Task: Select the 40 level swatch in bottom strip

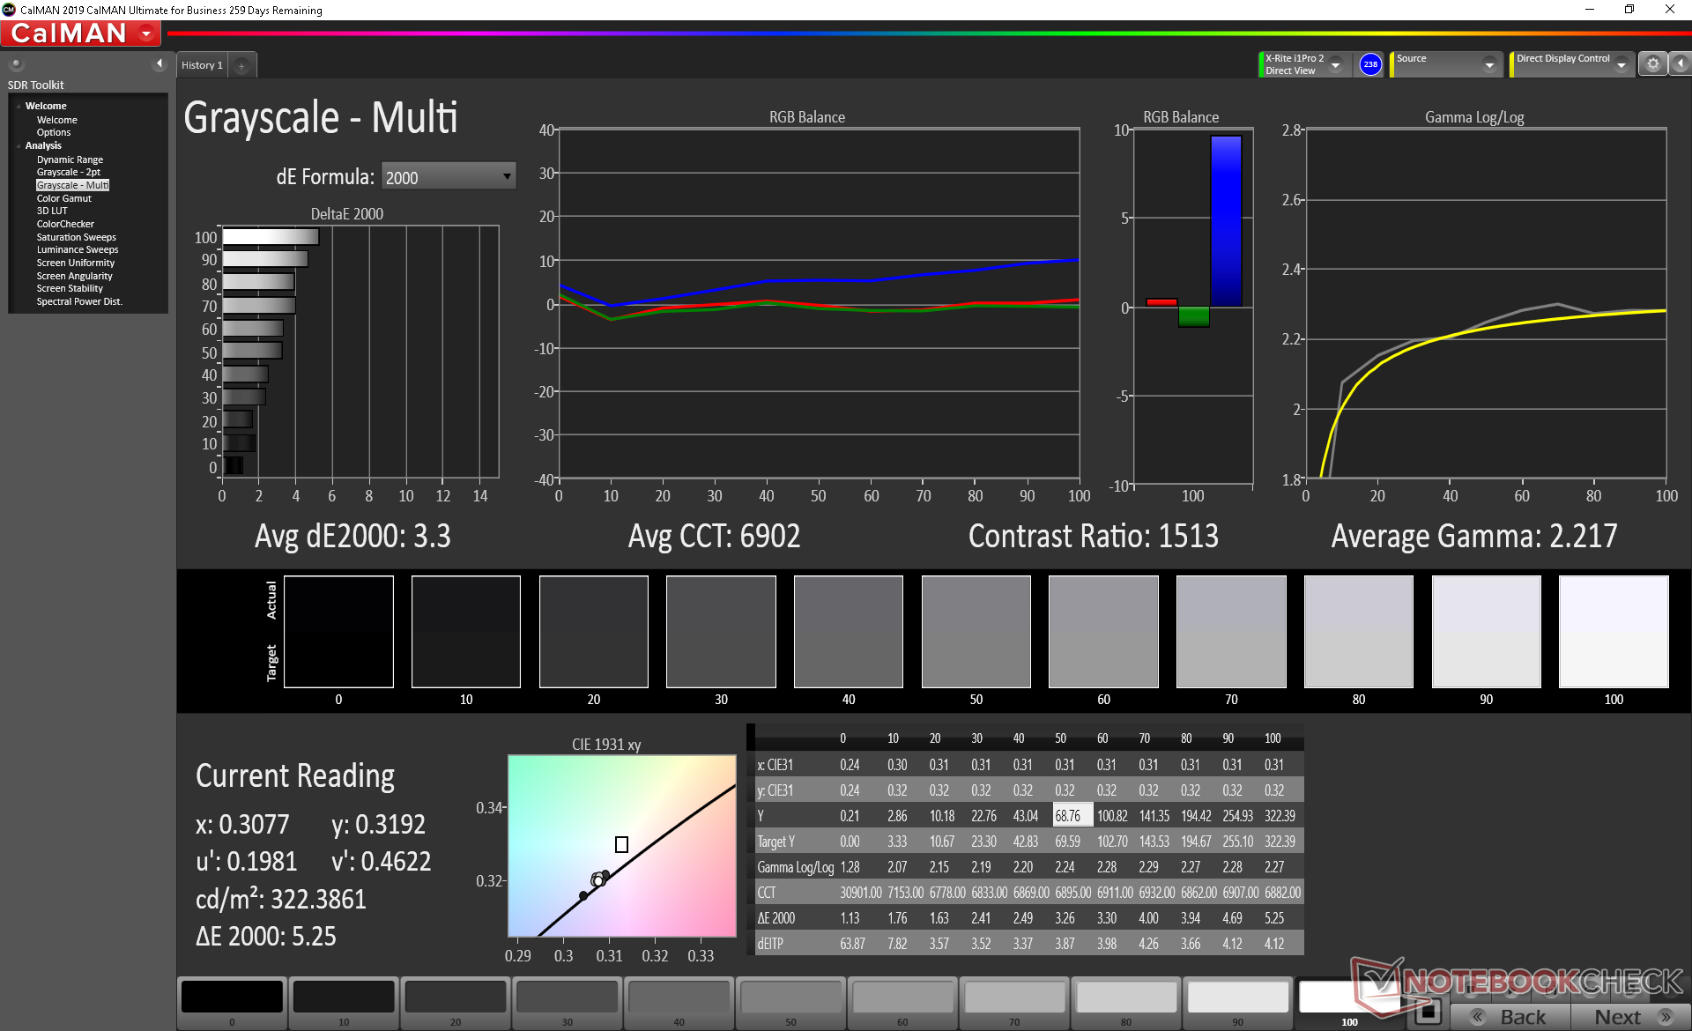Action: 679,1003
